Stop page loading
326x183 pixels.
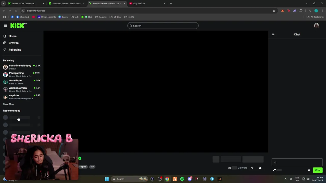point(16,11)
